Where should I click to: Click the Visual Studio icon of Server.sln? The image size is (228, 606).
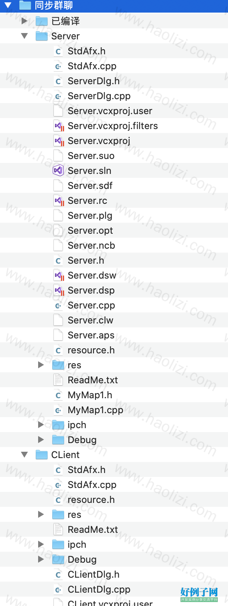coord(58,171)
